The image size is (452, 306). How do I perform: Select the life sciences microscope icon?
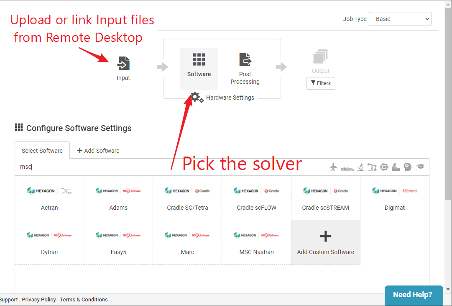[360, 167]
